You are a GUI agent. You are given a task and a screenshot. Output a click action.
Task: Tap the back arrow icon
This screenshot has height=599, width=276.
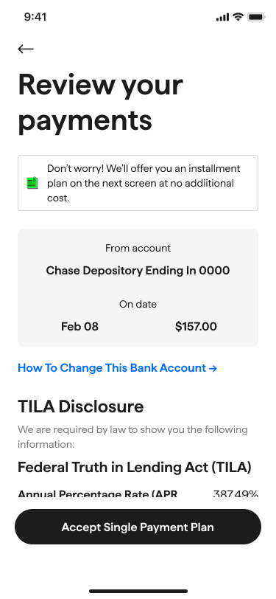click(26, 49)
